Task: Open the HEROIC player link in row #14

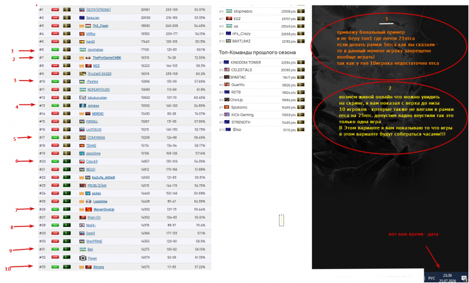Action: [x=98, y=114]
